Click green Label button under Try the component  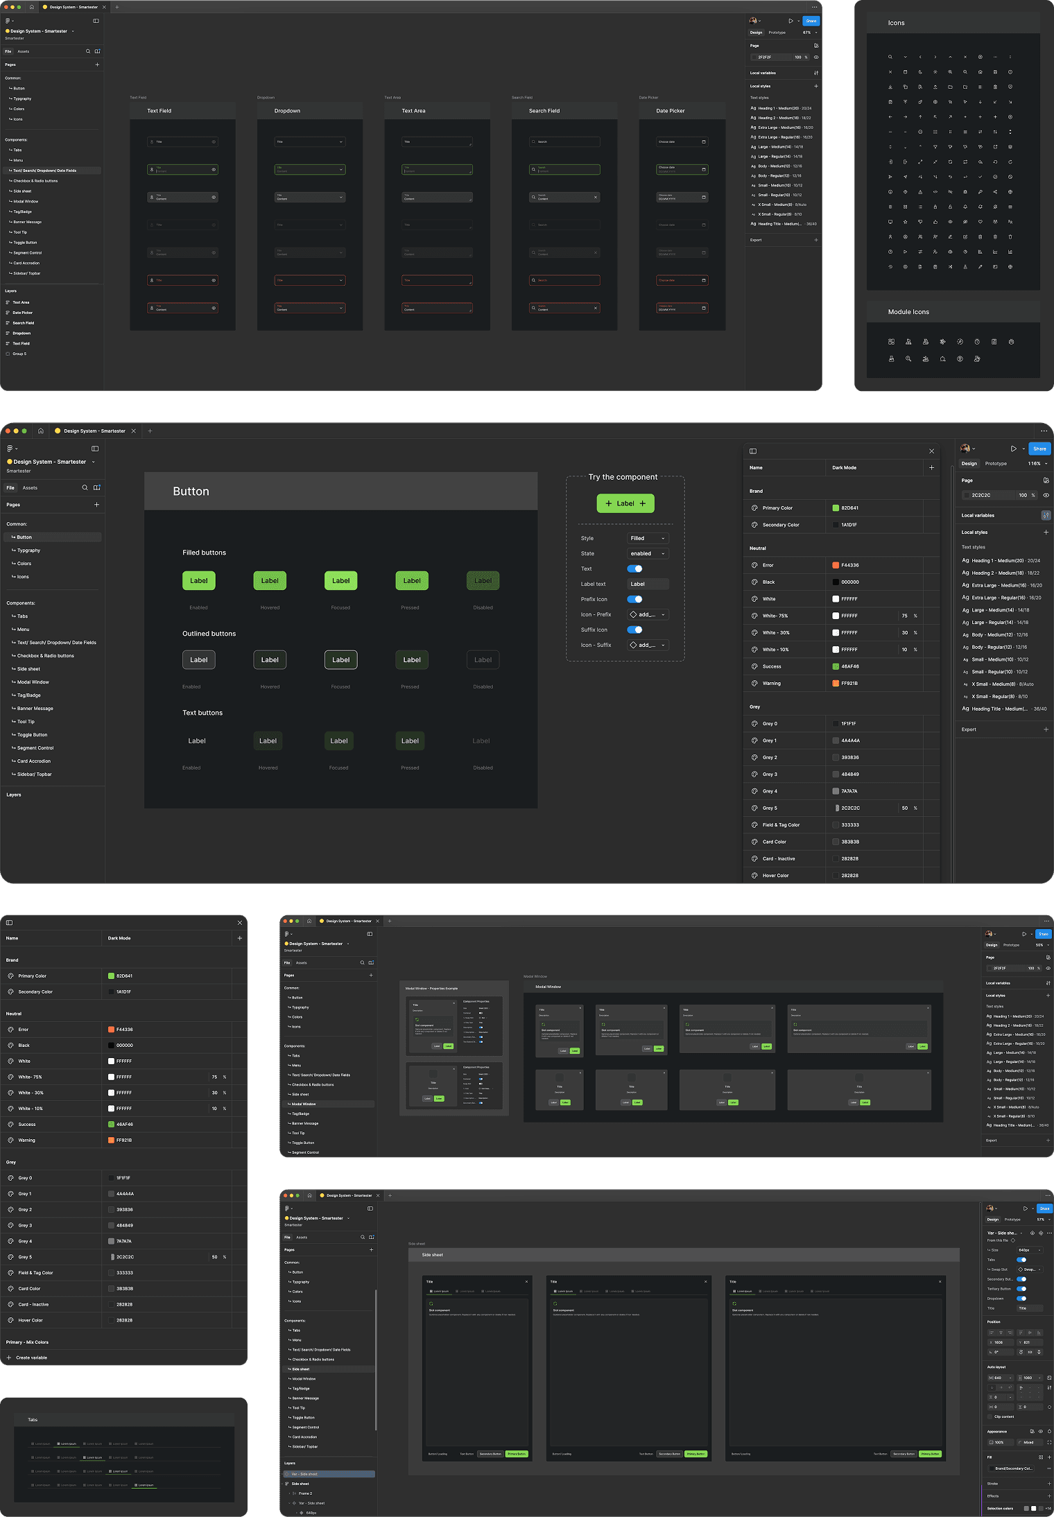[625, 503]
